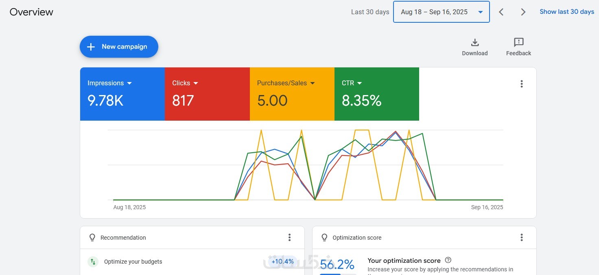This screenshot has height=275, width=599.
Task: Click the optimization score help icon
Action: click(x=448, y=260)
